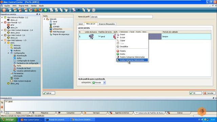This screenshot has width=217, height=122.
Task: Open the Parâmetros de configuração icon
Action: click(x=15, y=63)
